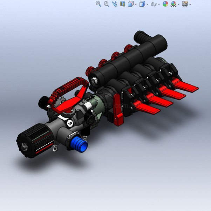The image size is (211, 211).
Task: Expand the View Settings dropdown arrow
Action: [190, 4]
